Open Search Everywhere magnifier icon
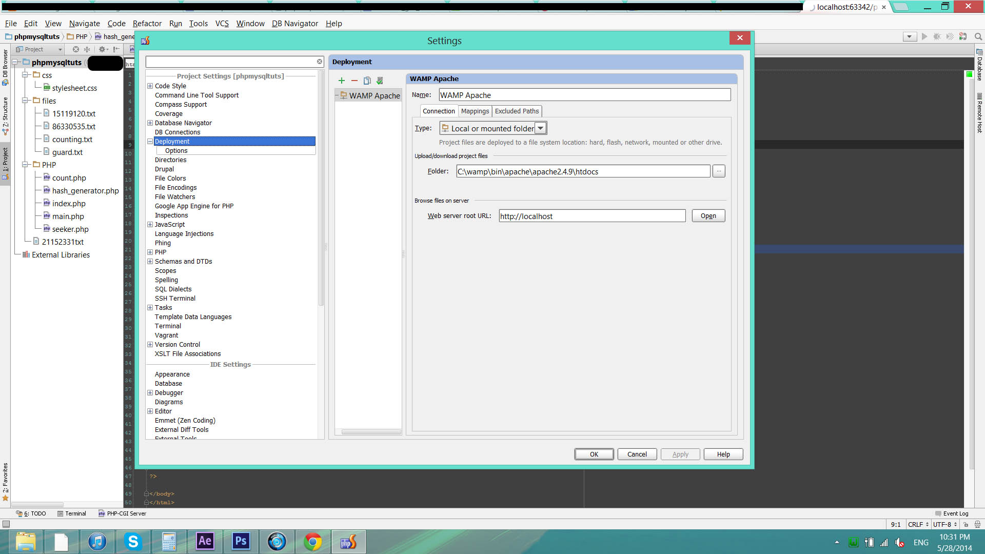Screen dimensions: 985x554 (x=978, y=37)
